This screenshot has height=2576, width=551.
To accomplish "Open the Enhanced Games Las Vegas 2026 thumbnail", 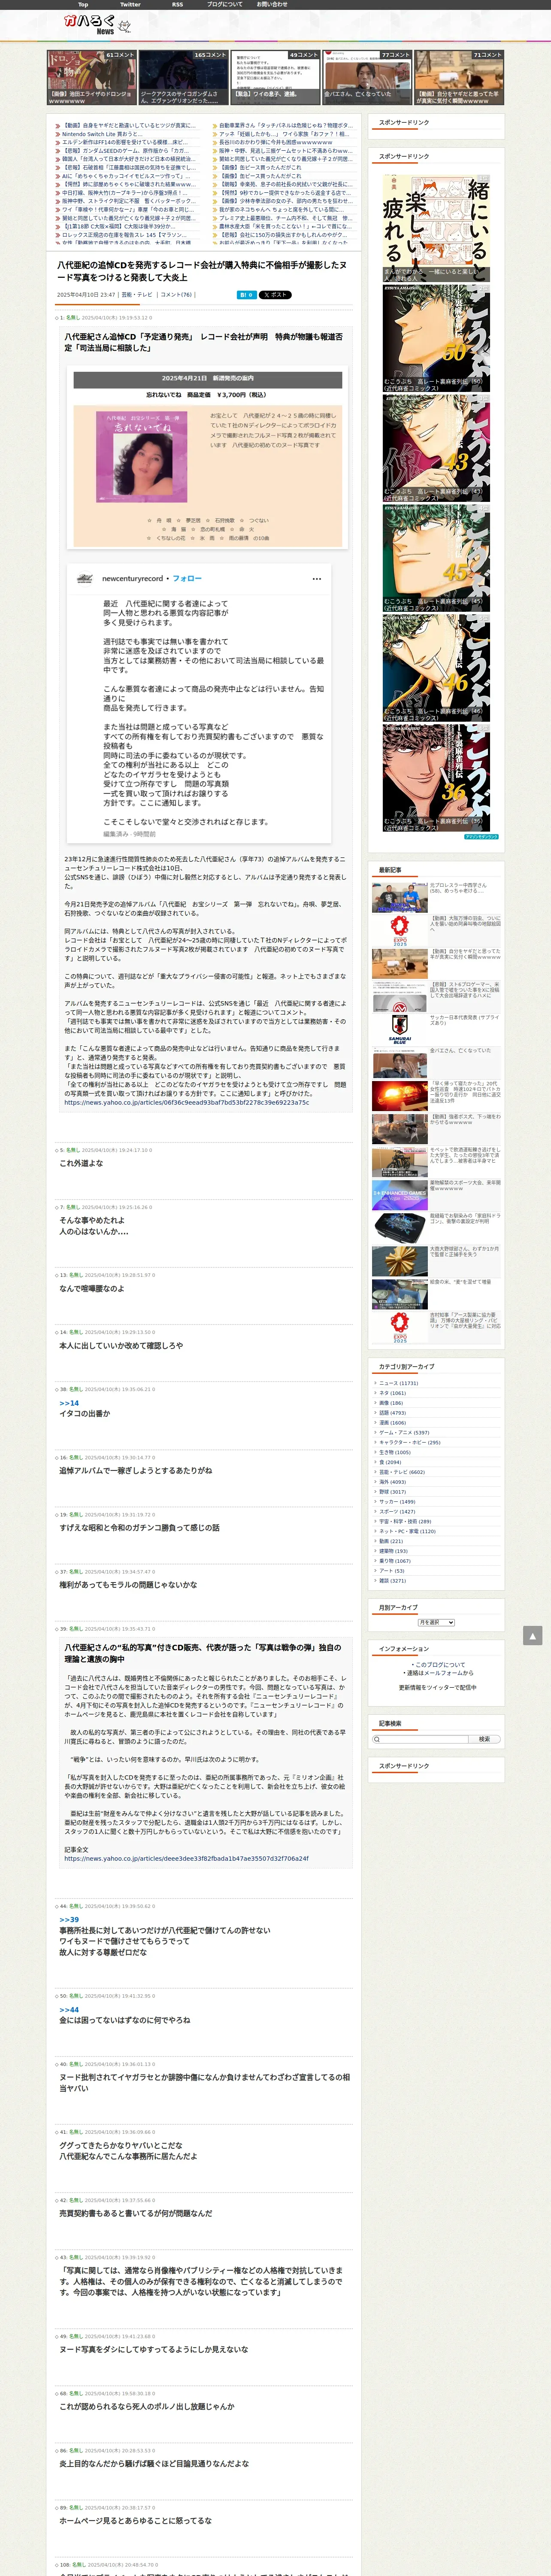I will 399,1194.
